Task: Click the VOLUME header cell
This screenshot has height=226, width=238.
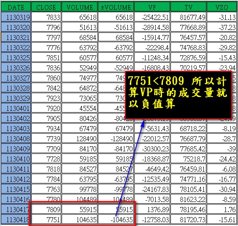Action: point(79,7)
